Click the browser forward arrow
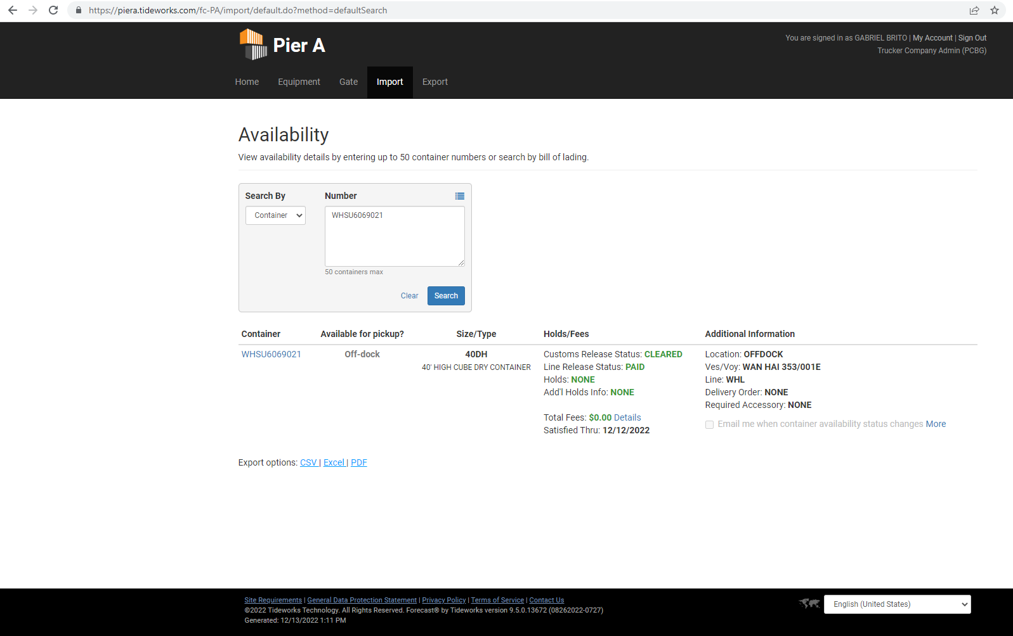Viewport: 1013px width, 636px height. [33, 10]
